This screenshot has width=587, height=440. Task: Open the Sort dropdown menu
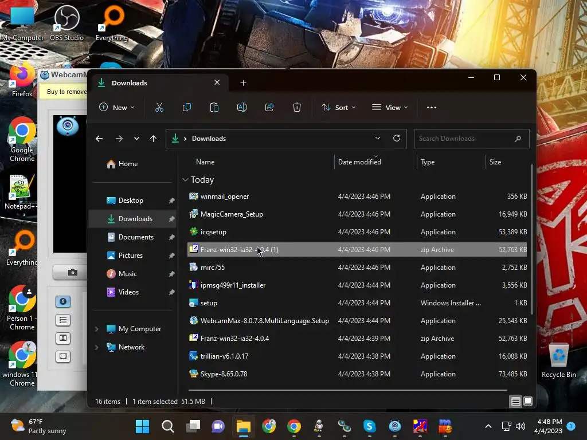coord(338,107)
